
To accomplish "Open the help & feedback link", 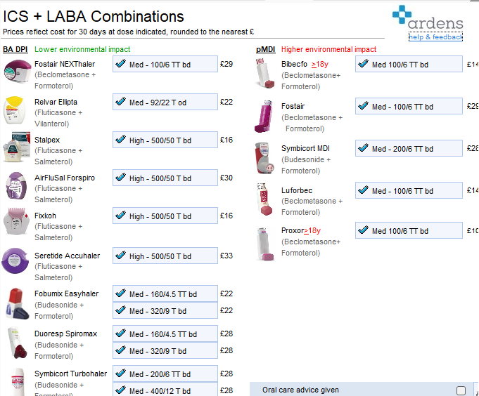I will tap(435, 37).
